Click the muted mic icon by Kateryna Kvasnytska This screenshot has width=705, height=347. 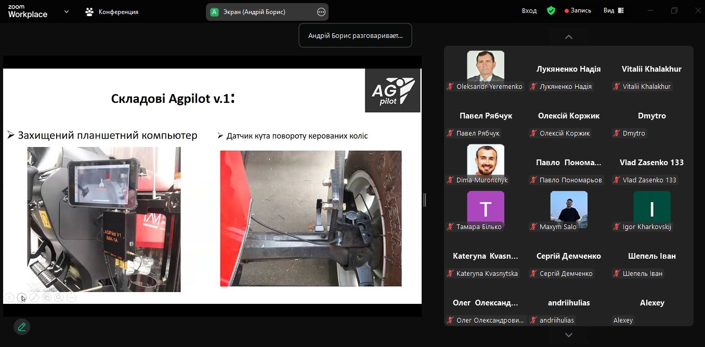(450, 274)
